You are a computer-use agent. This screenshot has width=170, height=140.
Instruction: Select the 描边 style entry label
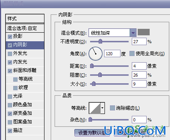(x=18, y=130)
